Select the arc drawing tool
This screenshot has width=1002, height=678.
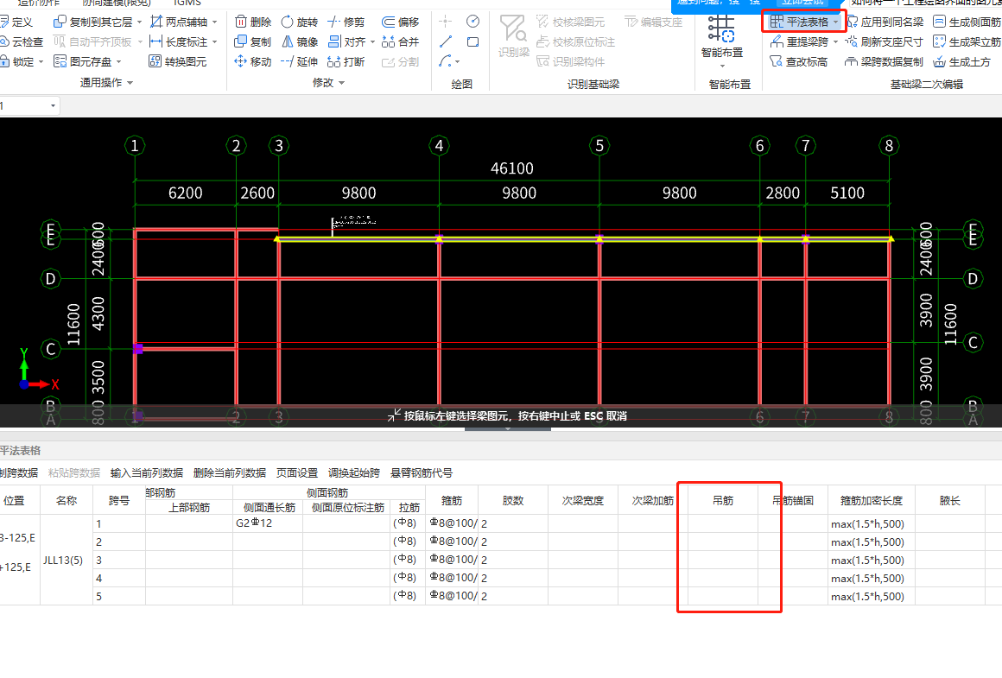(446, 61)
